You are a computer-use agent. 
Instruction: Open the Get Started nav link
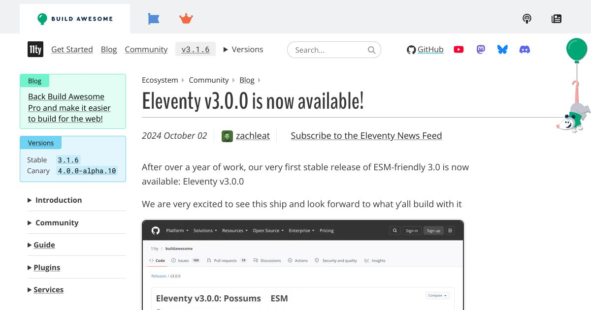coord(72,49)
